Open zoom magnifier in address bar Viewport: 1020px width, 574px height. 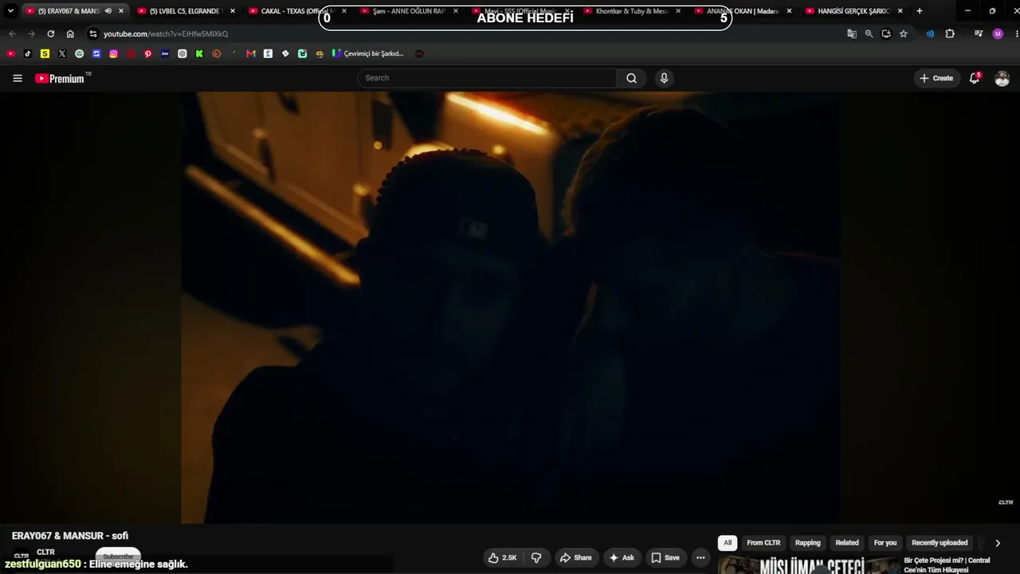point(869,33)
